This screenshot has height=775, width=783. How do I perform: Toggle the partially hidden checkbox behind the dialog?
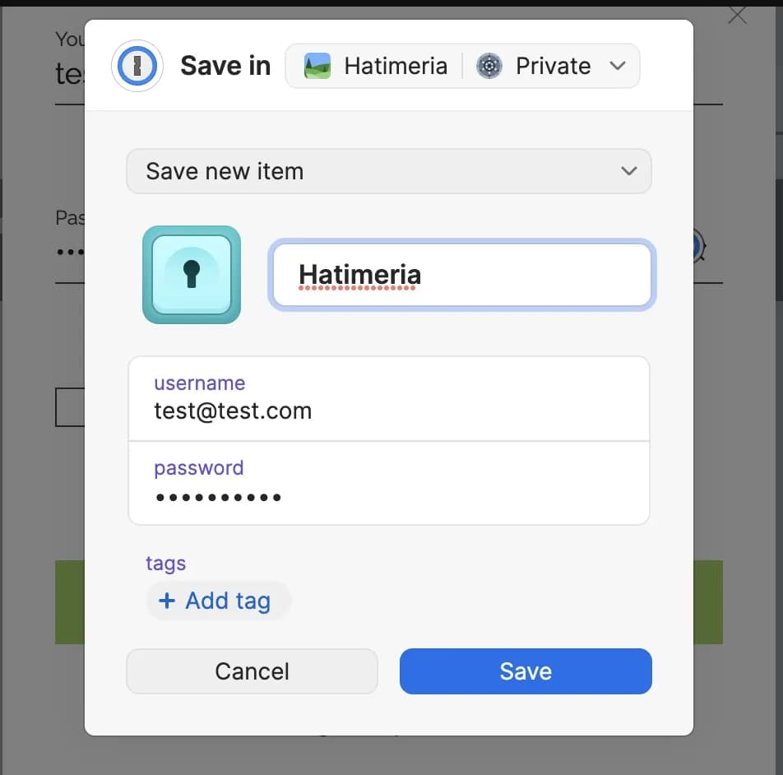tap(69, 407)
